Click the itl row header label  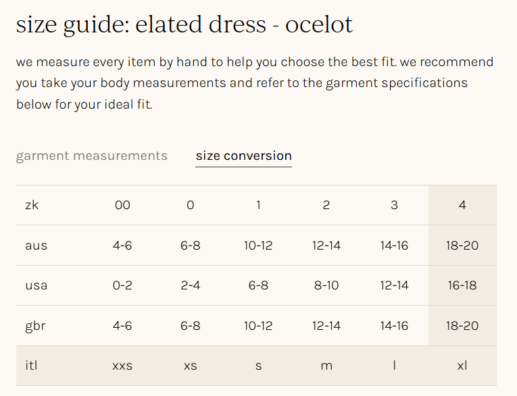[31, 366]
